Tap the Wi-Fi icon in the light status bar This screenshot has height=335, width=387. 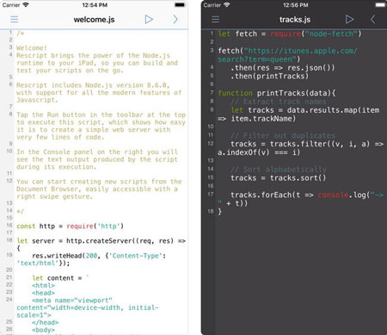click(x=26, y=5)
